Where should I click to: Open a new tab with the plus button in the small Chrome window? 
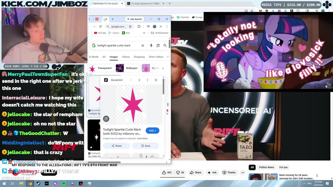point(112,19)
